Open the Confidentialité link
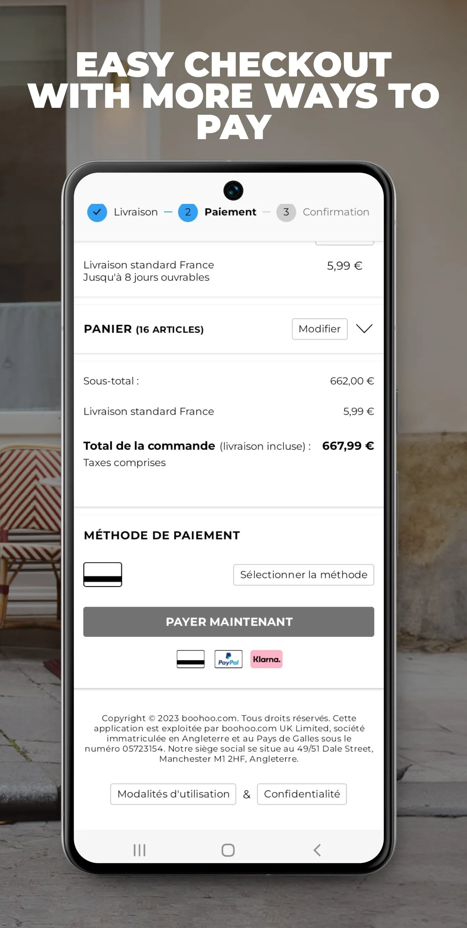 302,794
